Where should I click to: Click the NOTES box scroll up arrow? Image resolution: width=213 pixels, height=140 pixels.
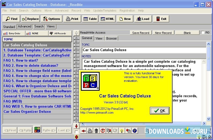(204, 61)
